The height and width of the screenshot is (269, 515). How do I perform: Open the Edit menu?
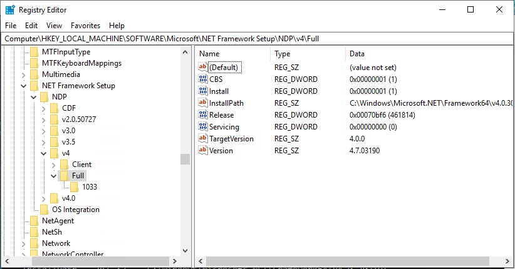click(x=31, y=26)
